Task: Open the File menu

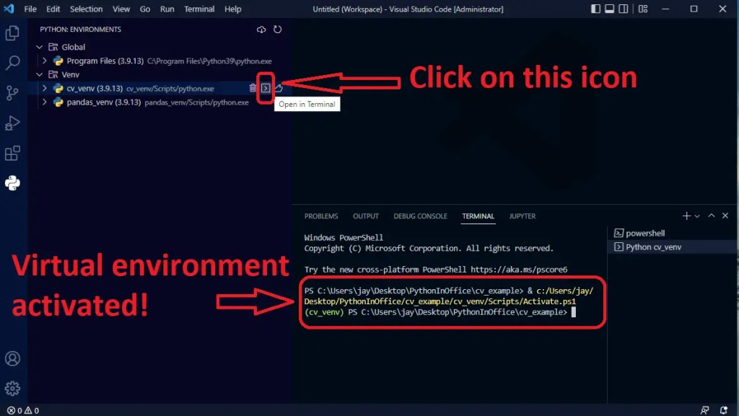Action: pos(30,9)
